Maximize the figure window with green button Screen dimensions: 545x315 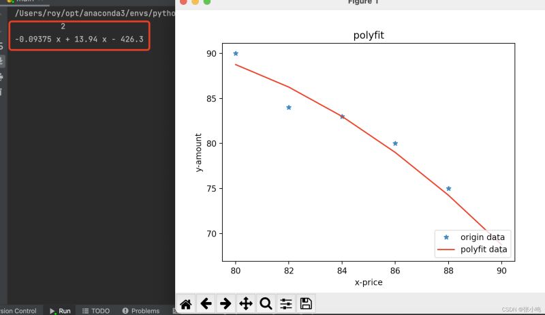point(207,2)
